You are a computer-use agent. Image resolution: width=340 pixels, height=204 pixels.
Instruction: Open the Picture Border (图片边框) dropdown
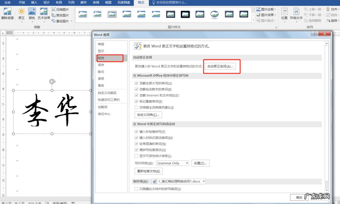coord(266,9)
